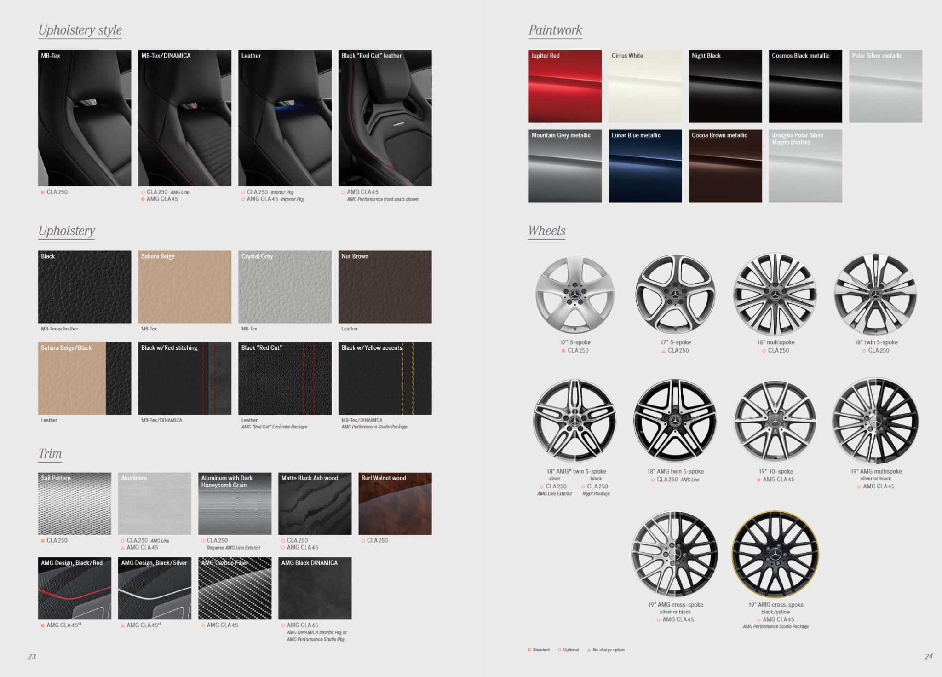Choose designo Polar Silver Magno swatch
942x677 pixels.
point(805,166)
